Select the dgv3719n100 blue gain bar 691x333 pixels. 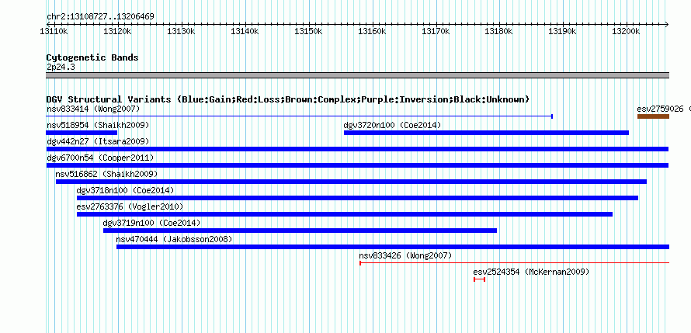tap(300, 231)
